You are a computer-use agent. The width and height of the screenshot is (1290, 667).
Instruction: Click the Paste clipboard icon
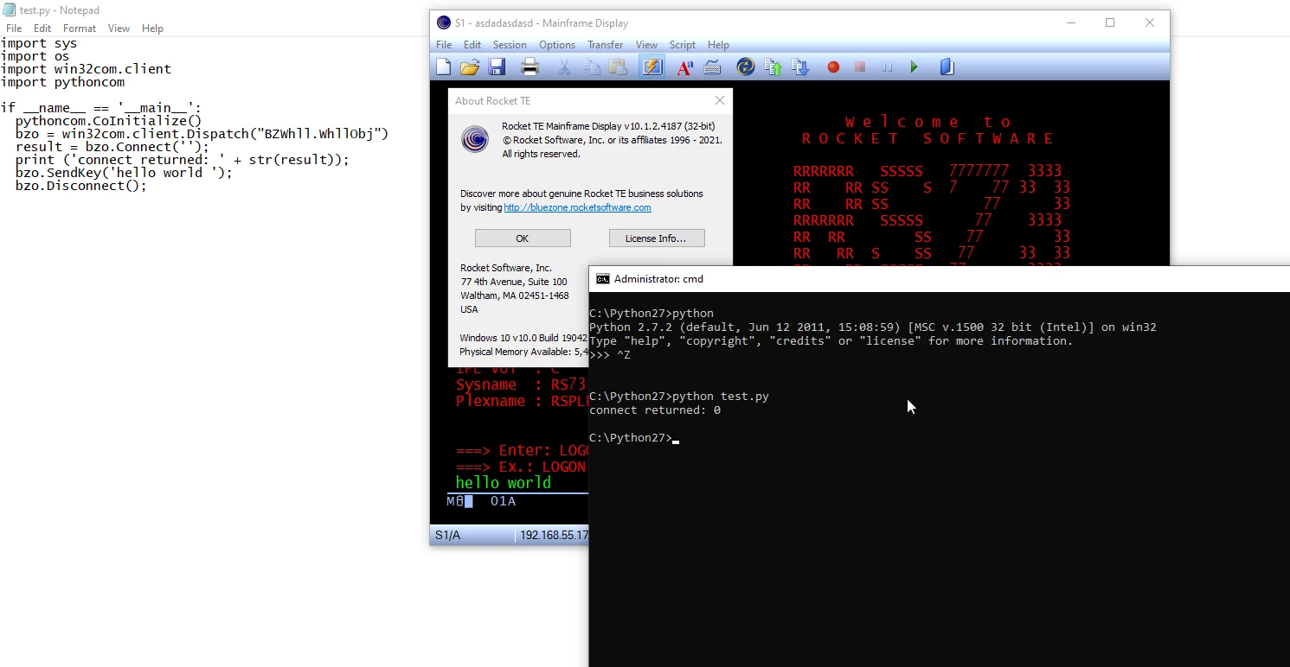click(618, 67)
